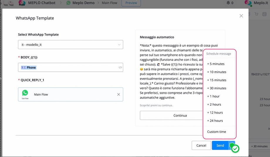
Task: Remove the Main Flow sub flow
Action: point(119,94)
